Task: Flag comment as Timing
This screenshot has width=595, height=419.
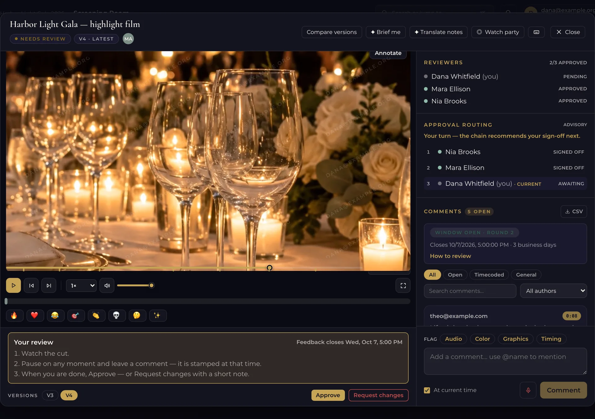Action: pyautogui.click(x=551, y=339)
